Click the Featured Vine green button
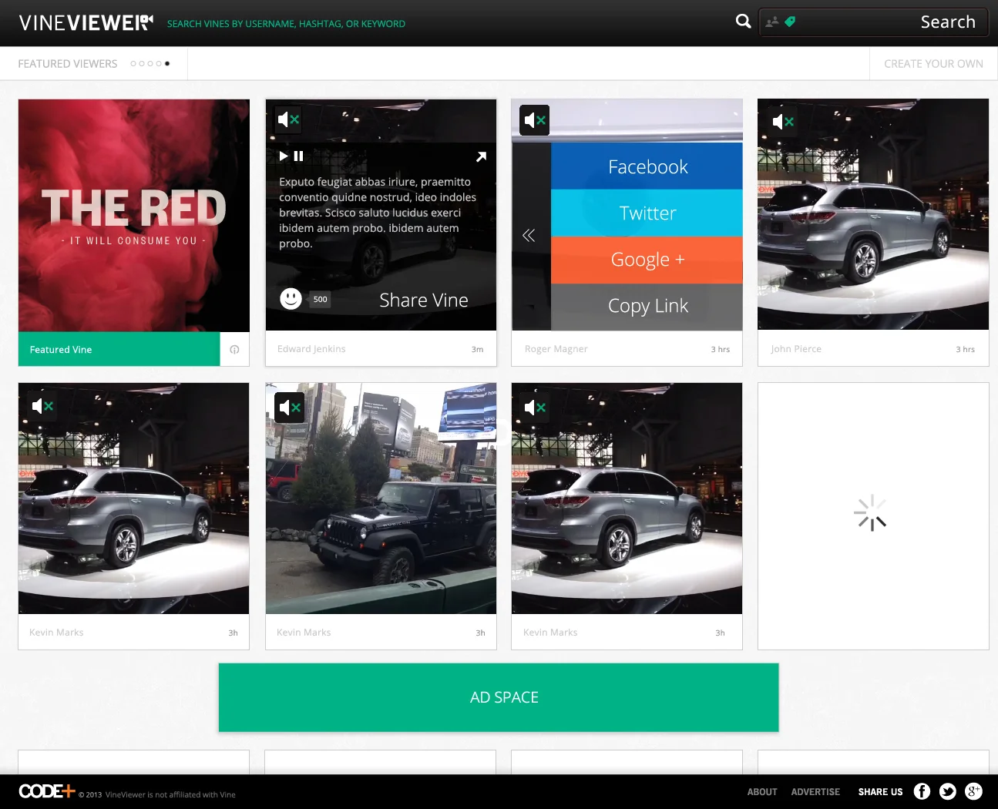Screen dimensions: 998x809 119,349
